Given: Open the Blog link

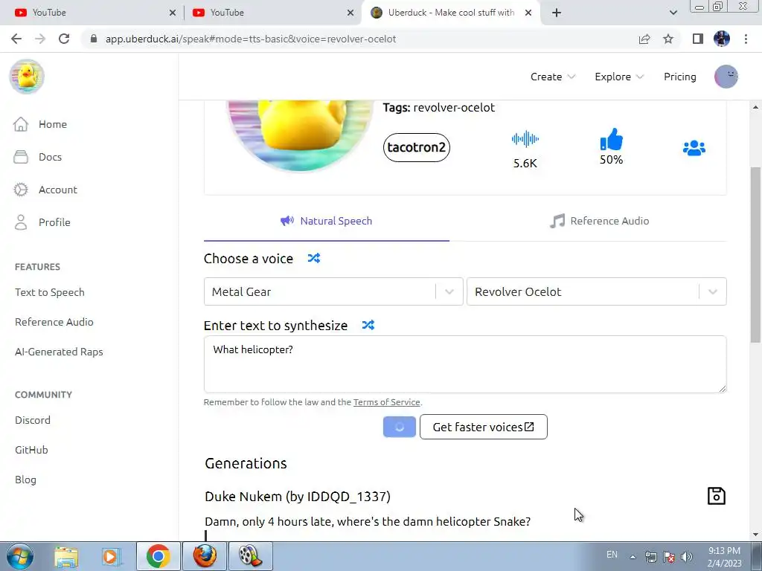Looking at the screenshot, I should click(x=25, y=480).
